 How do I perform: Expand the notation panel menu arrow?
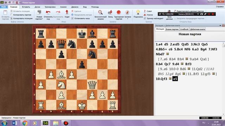tap(220, 26)
